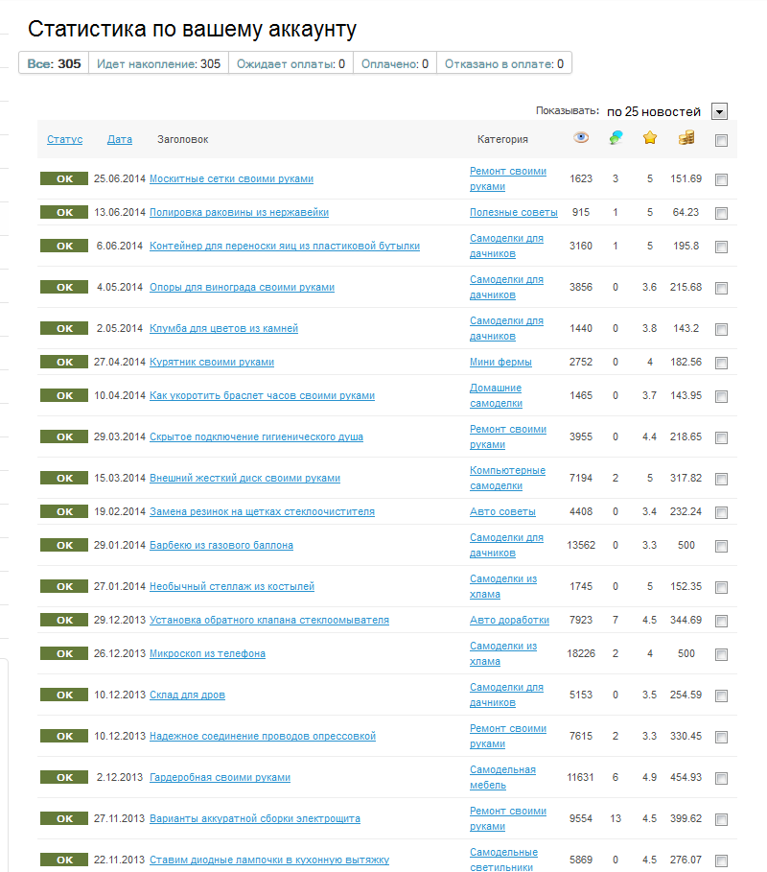Click OK status badge for Курятник своими руками
767x872 pixels.
(x=64, y=362)
